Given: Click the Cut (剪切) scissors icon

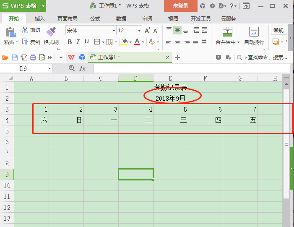Looking at the screenshot, I should pos(25,30).
